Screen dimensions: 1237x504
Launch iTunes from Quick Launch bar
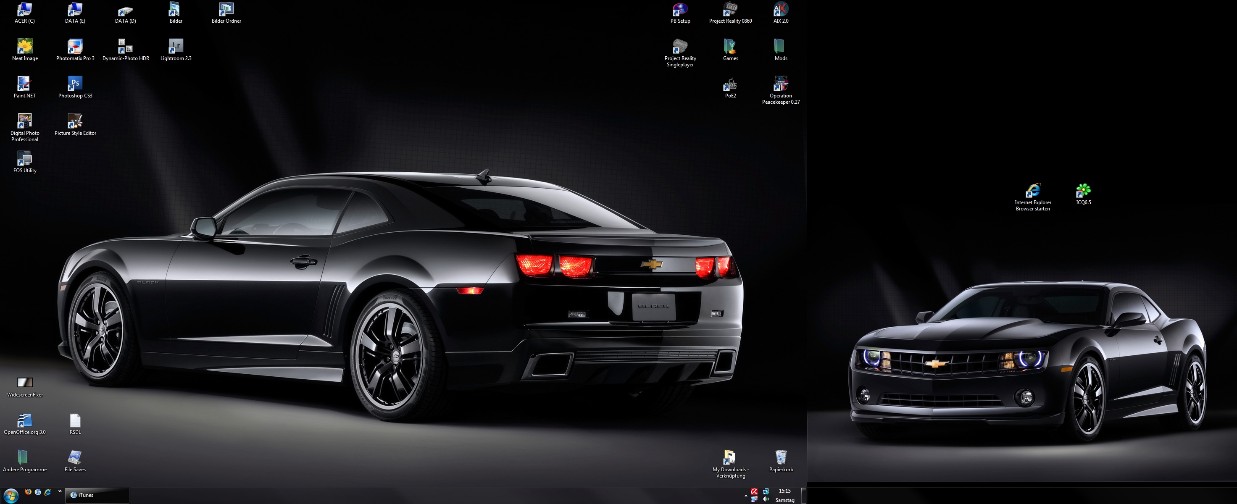[x=37, y=492]
